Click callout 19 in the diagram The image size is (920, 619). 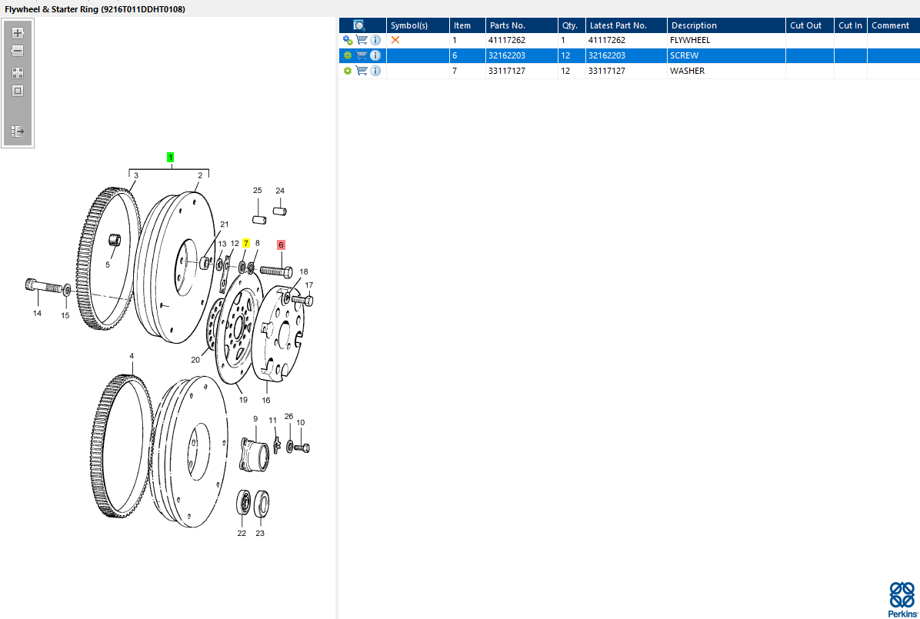[x=243, y=400]
